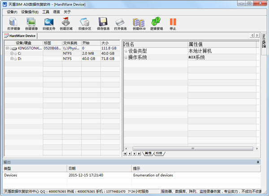The width and height of the screenshot is (269, 196).
Task: Click the 属性名 column header
Action: pos(155,44)
